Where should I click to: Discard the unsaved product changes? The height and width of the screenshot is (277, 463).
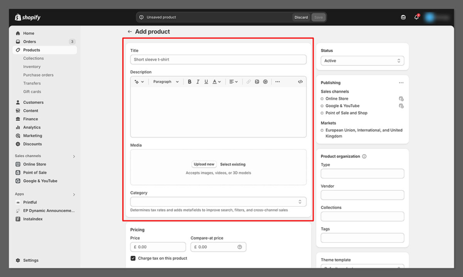coord(301,17)
